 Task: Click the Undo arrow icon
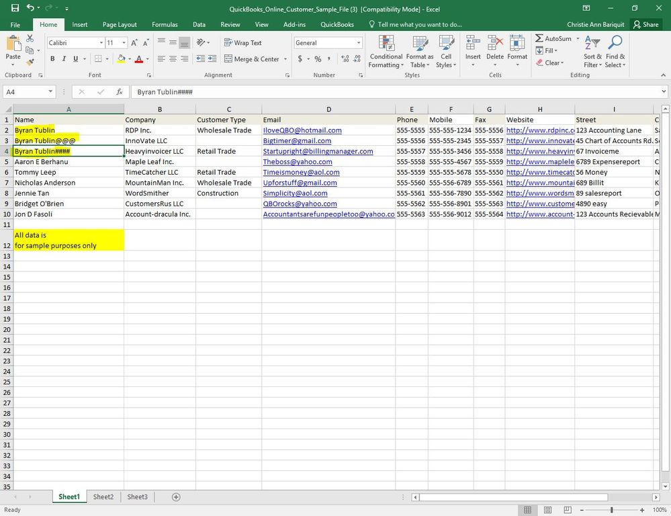point(30,7)
